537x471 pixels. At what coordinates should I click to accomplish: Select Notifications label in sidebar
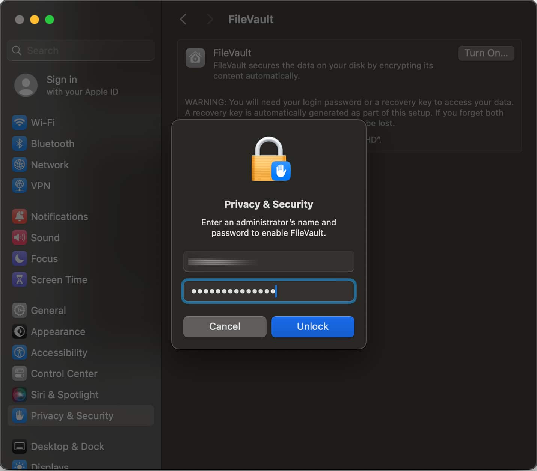point(59,216)
